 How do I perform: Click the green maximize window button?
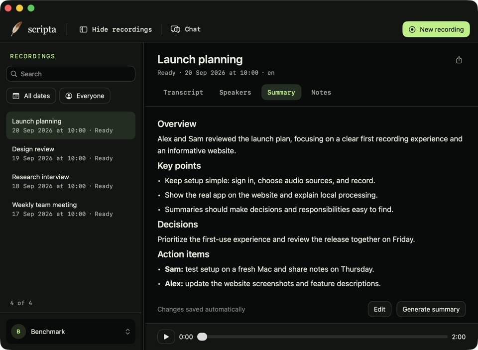pos(31,8)
